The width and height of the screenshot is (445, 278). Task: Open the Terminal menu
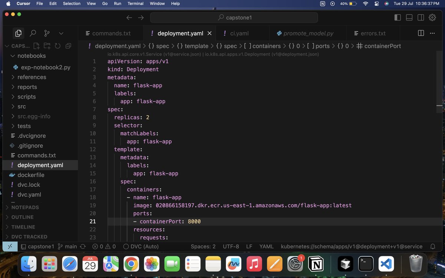(x=135, y=3)
